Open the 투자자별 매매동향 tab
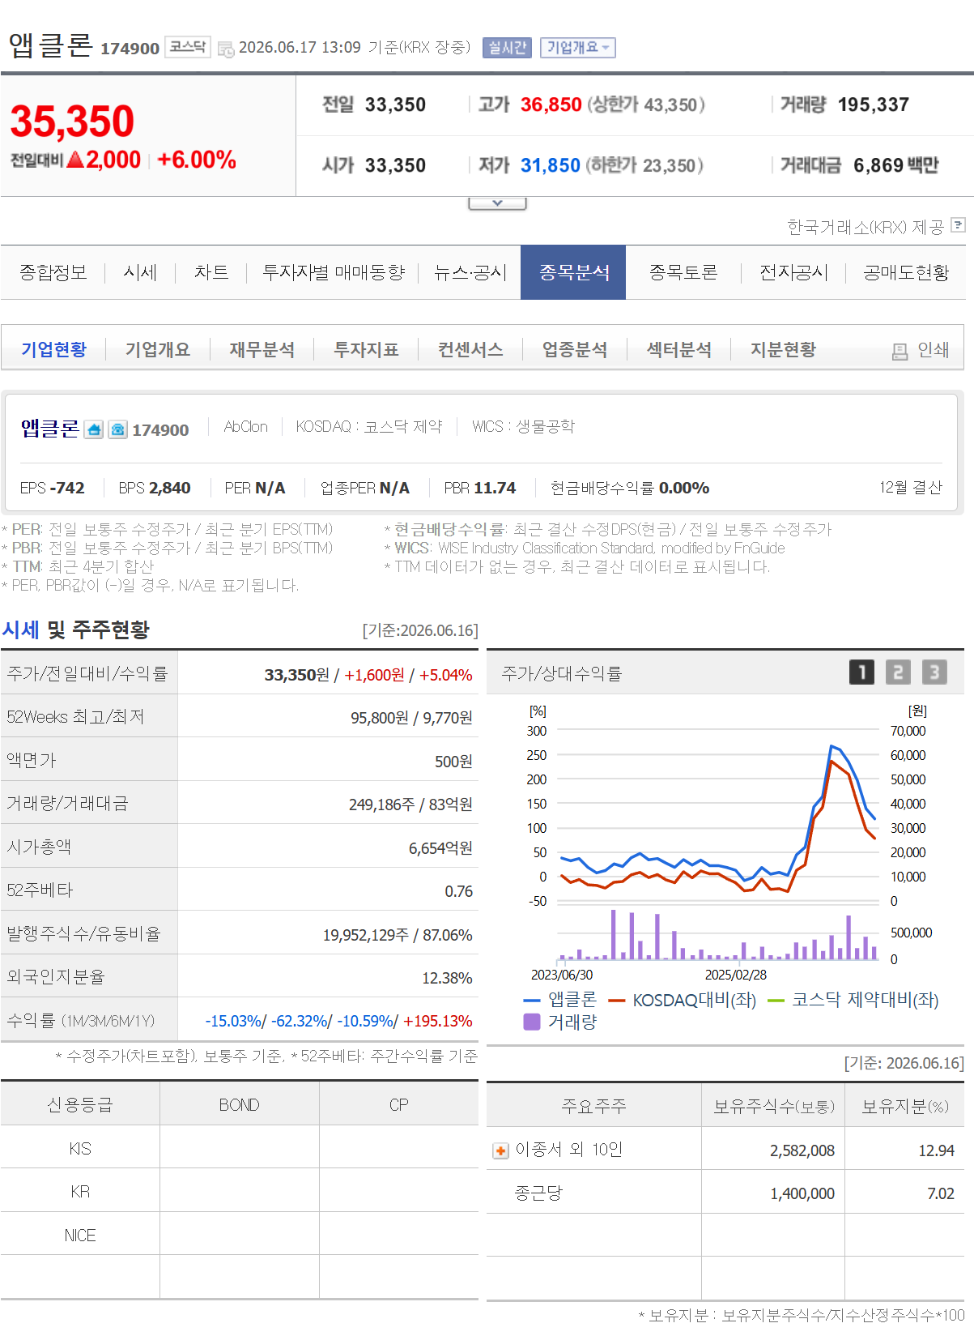This screenshot has height=1336, width=974. [x=333, y=272]
